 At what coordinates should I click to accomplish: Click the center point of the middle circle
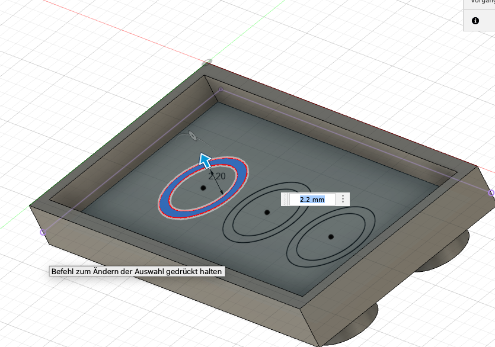(267, 212)
